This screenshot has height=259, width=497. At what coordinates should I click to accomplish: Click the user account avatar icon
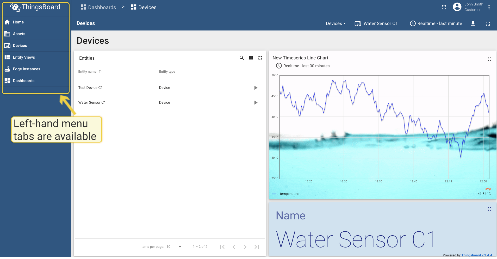click(x=457, y=7)
